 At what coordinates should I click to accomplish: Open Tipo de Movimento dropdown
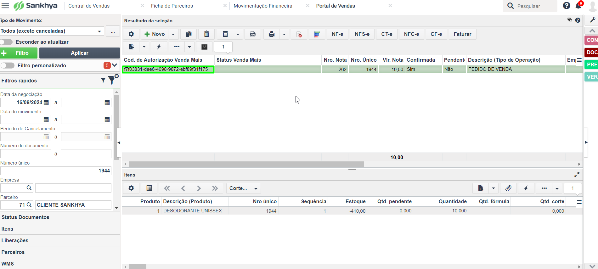coord(99,31)
